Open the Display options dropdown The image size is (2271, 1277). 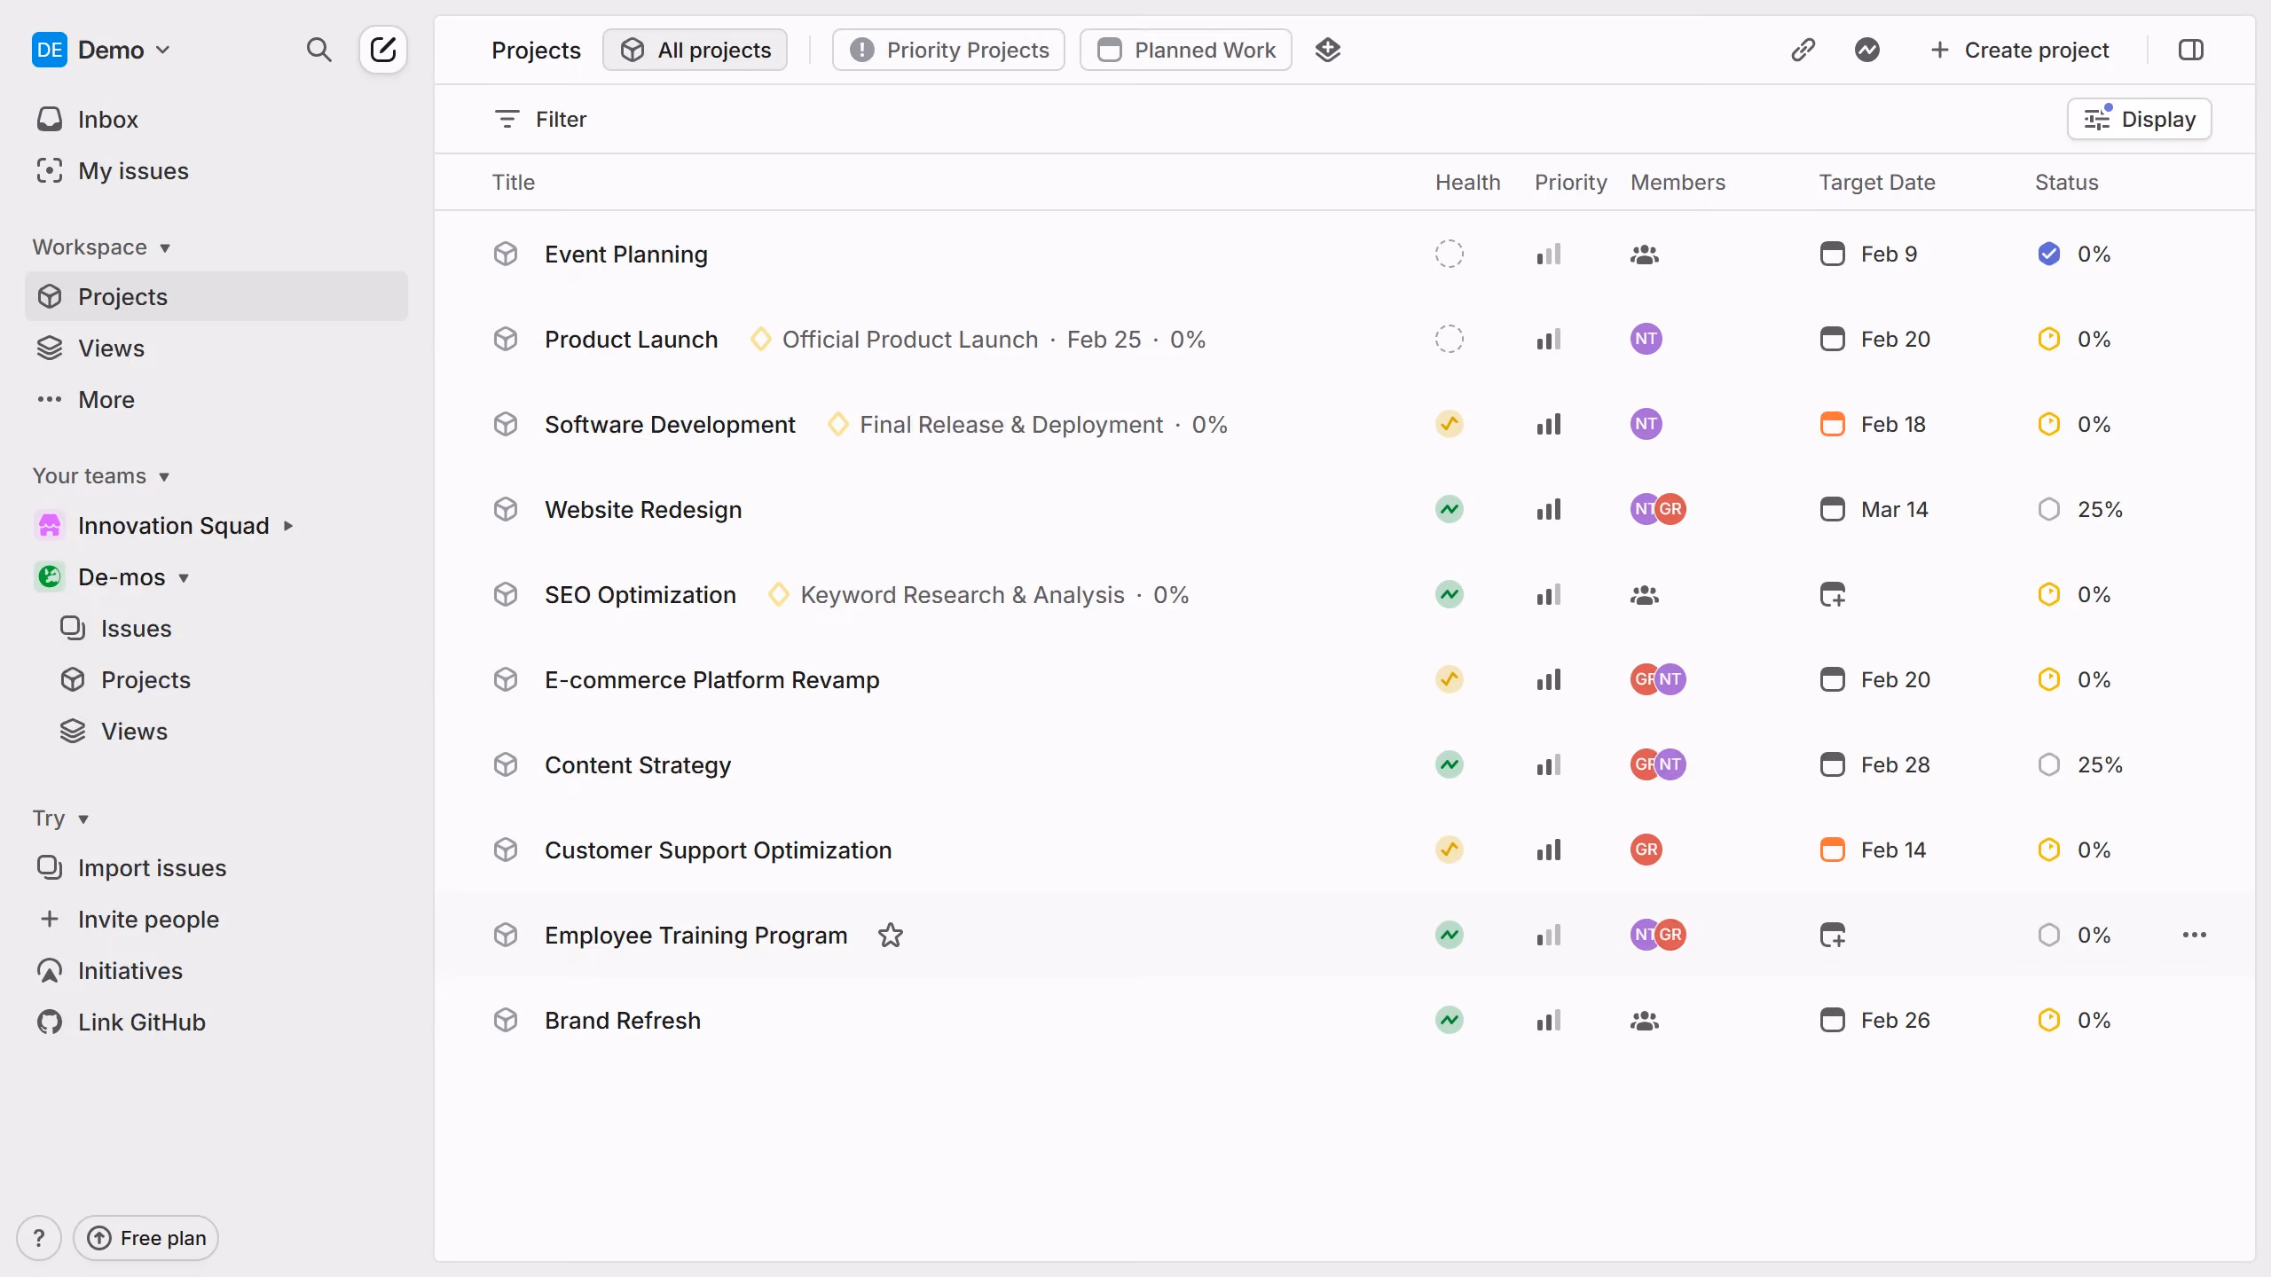point(2140,119)
